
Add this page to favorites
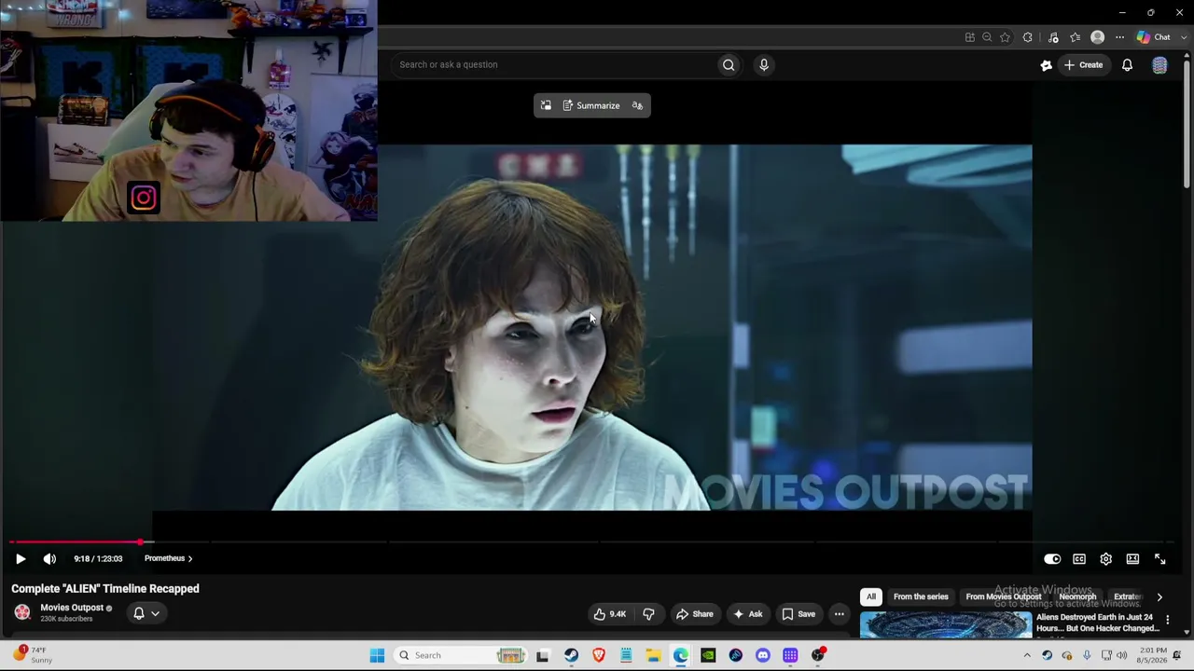click(x=1005, y=37)
